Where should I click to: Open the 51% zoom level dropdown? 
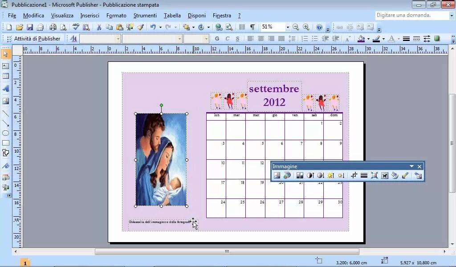pos(288,27)
